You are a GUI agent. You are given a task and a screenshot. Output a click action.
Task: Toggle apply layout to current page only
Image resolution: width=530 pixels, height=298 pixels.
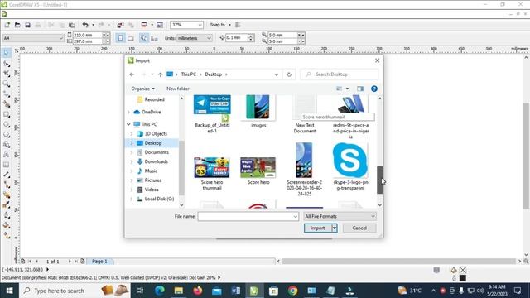pos(154,38)
